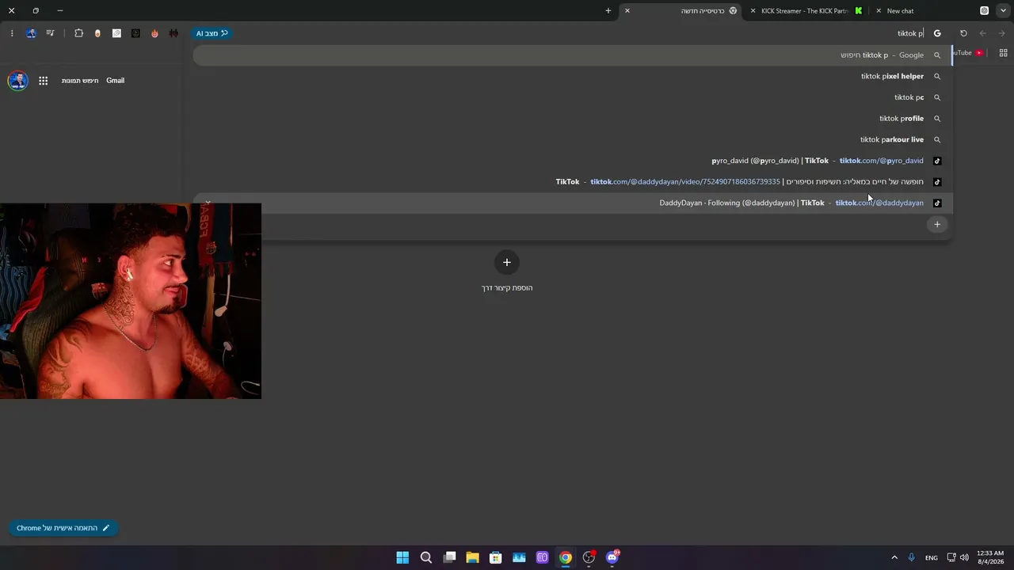Switch to the KICK Streamer tab
1014x570 pixels.
point(805,11)
